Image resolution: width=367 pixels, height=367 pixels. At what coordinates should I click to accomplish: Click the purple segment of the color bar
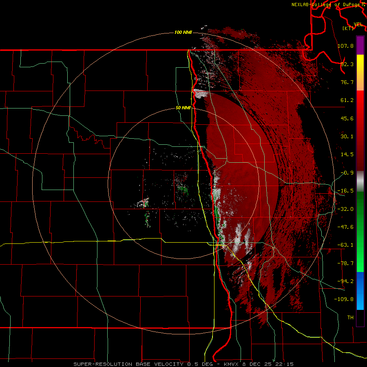pos(360,45)
